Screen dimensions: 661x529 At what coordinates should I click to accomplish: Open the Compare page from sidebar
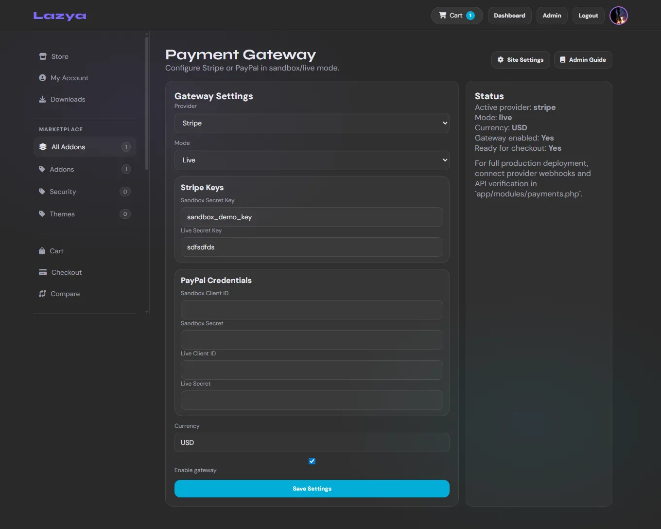pos(85,294)
